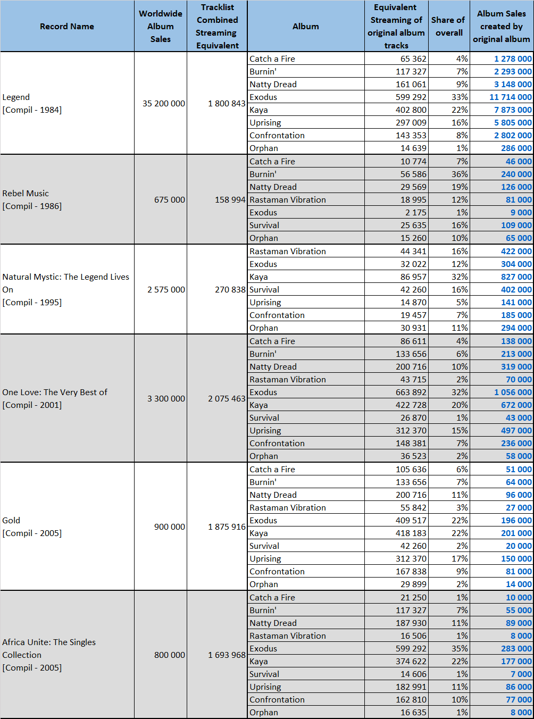This screenshot has width=534, height=719.
Task: Select Gold [Compil - 2005] cell
Action: [x=67, y=526]
